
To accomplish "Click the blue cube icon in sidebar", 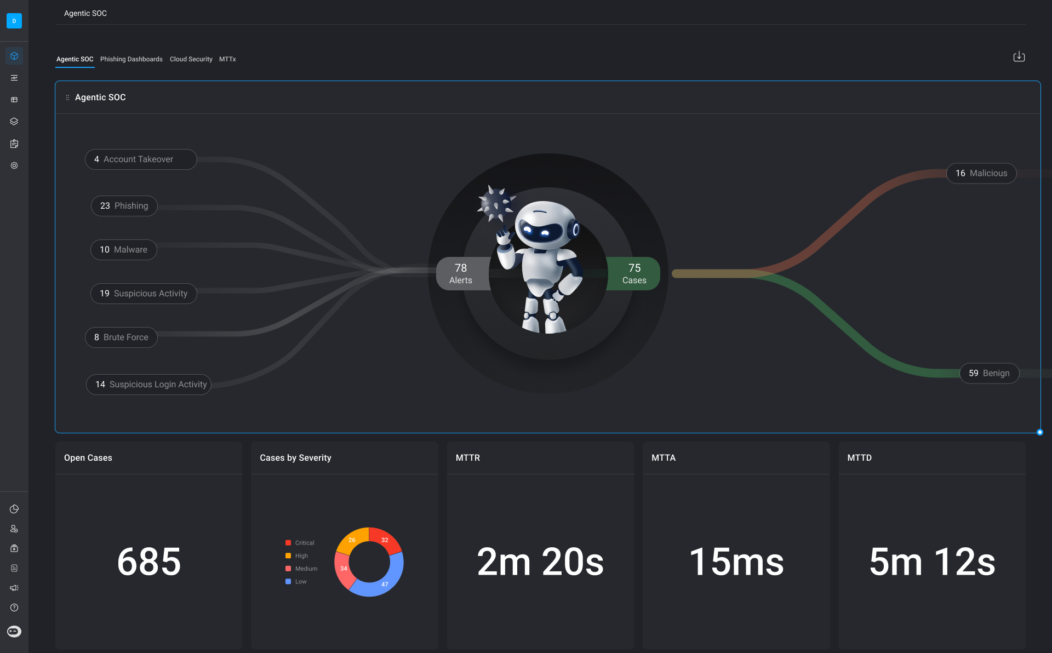I will click(x=14, y=56).
